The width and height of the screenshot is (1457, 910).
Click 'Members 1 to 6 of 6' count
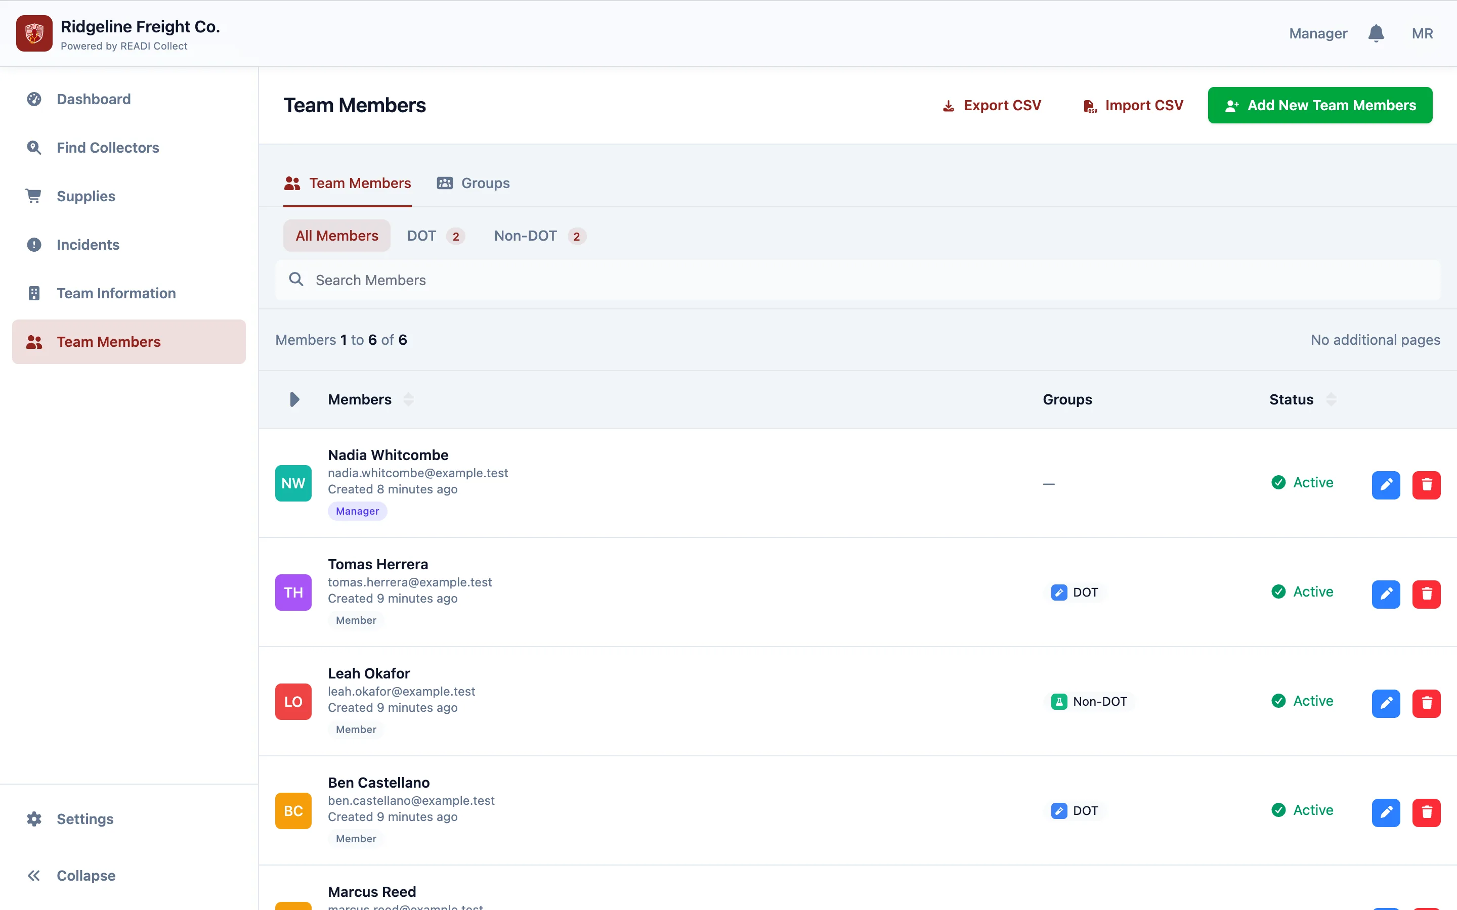(x=341, y=340)
